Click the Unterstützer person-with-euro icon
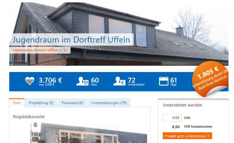Image resolution: width=234 pixels, height=143 pixels. (119, 81)
